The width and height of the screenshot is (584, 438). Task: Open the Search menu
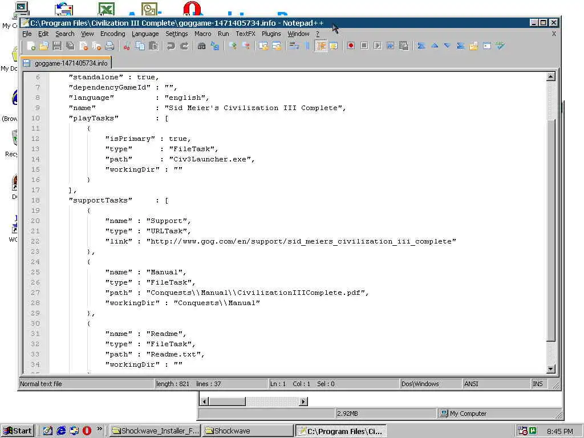pyautogui.click(x=65, y=34)
